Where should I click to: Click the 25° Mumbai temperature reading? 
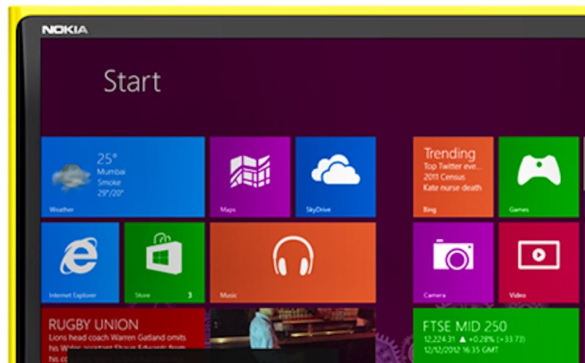point(107,159)
